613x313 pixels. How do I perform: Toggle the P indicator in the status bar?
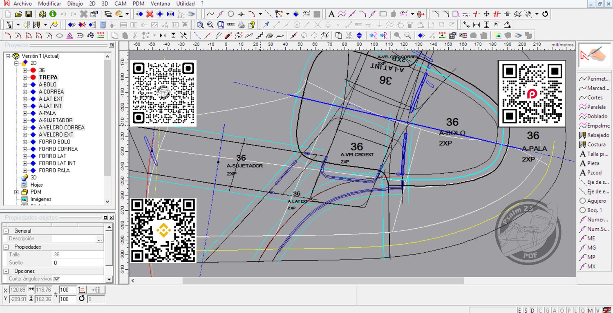click(x=569, y=310)
